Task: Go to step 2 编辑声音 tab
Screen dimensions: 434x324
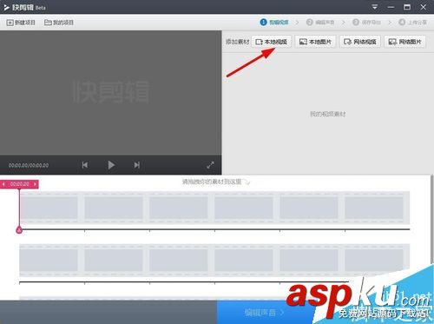Action: point(320,22)
